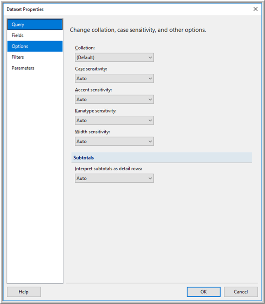Open the Collation dropdown

[x=114, y=57]
